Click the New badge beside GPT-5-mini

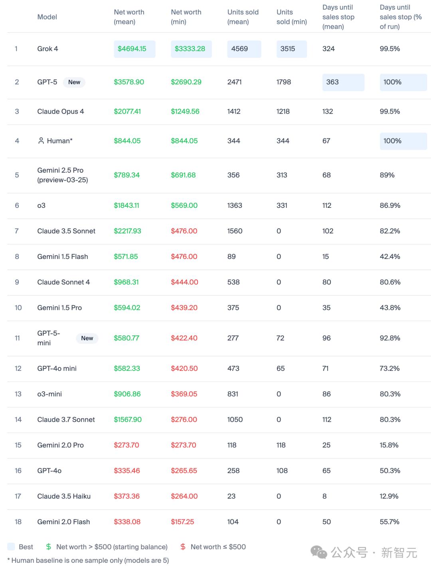[87, 338]
